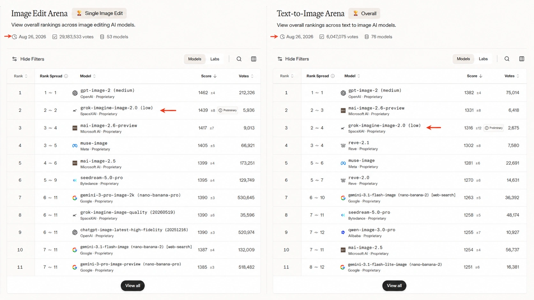
Task: Click score 1382 in Text-to-Image table
Action: point(469,93)
